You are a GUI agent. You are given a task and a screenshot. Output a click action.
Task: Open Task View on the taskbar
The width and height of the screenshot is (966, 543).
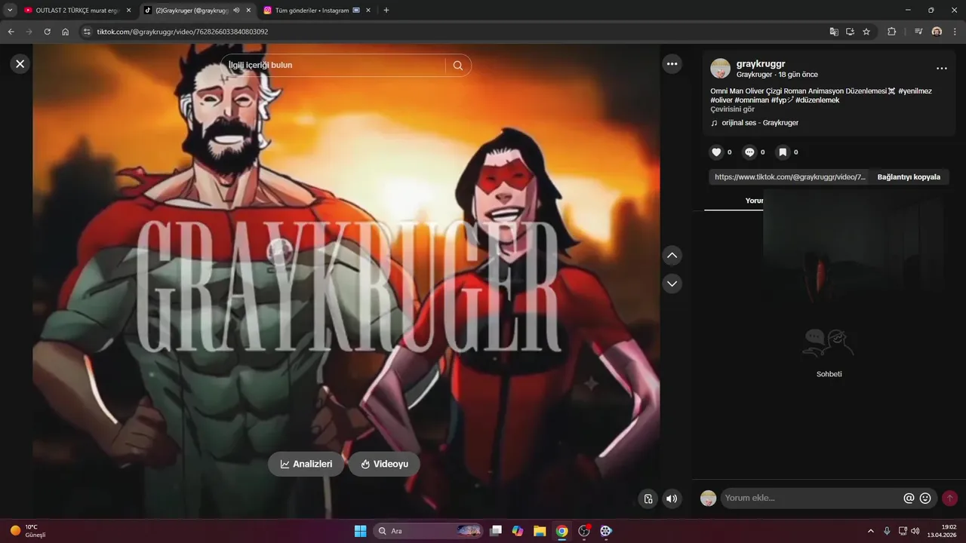tap(496, 531)
